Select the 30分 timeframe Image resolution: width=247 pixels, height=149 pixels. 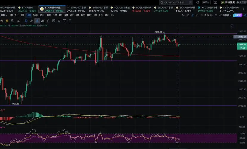point(35,15)
